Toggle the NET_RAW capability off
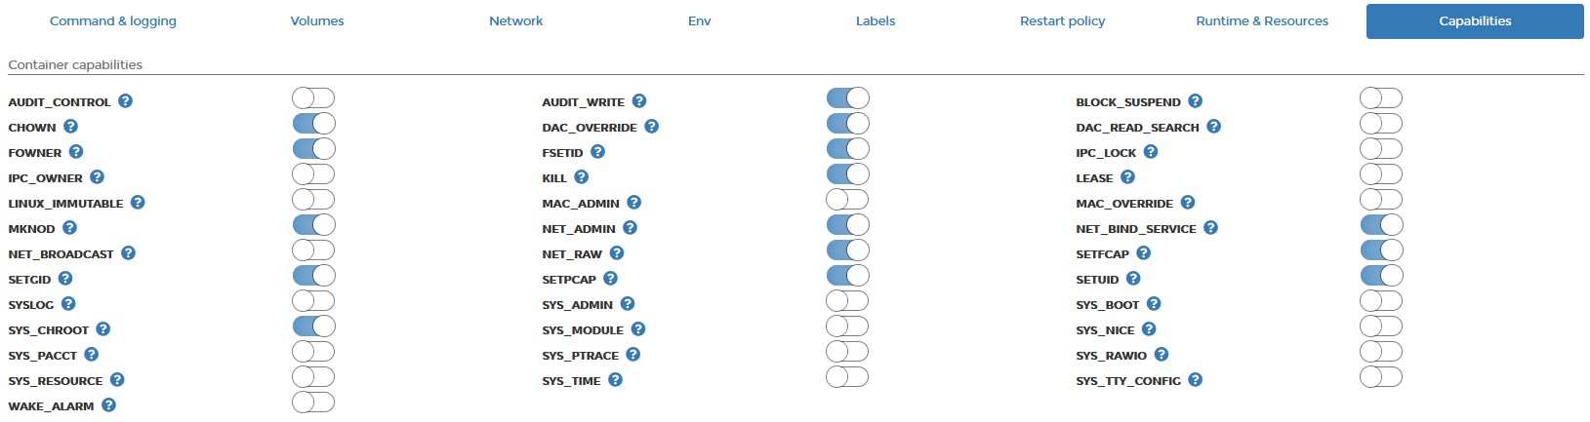This screenshot has height=422, width=1590. 847,250
